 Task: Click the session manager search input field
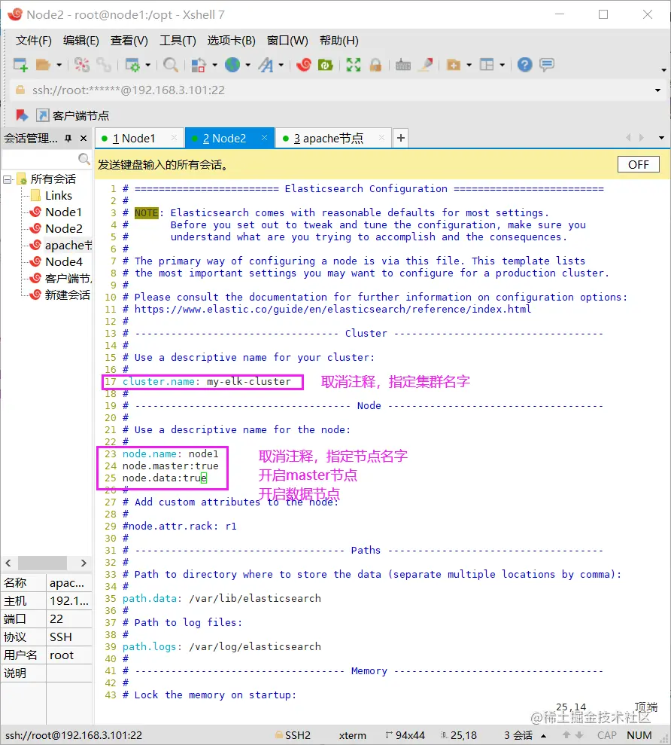[41, 159]
